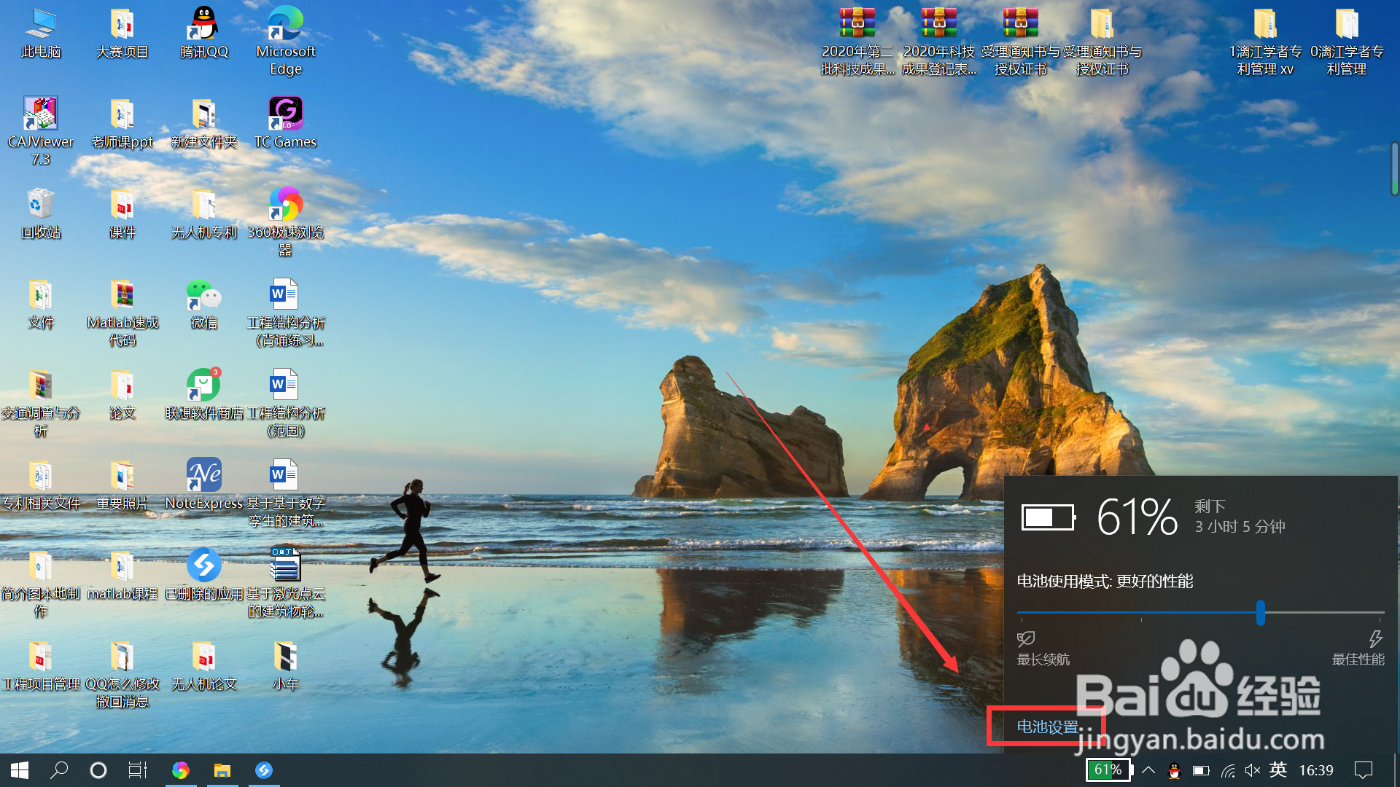This screenshot has width=1400, height=787.
Task: Open Task View from the taskbar
Action: [138, 770]
